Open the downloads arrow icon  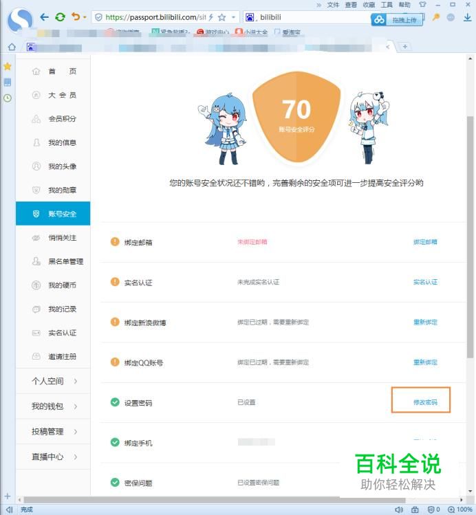pos(467,17)
